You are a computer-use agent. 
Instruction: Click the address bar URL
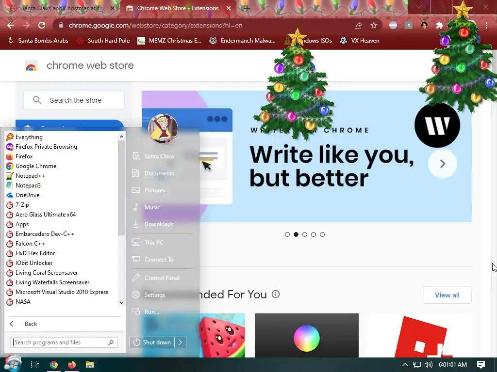tap(155, 25)
